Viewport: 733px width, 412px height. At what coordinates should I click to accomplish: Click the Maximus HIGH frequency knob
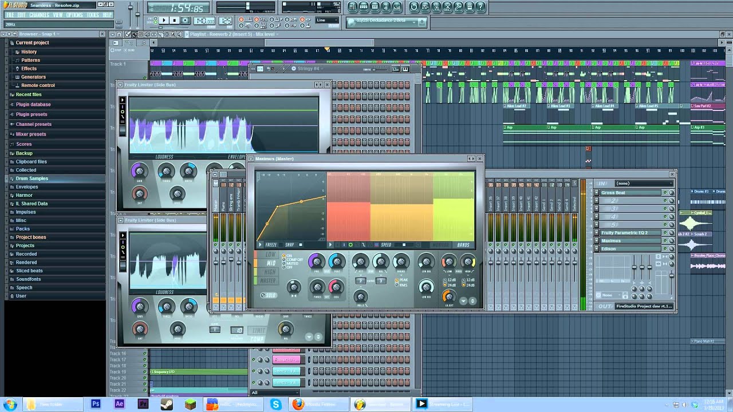(x=468, y=262)
